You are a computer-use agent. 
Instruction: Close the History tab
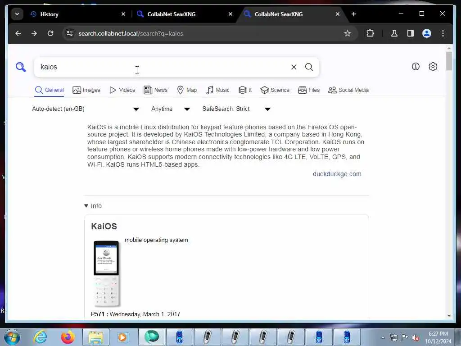123,14
